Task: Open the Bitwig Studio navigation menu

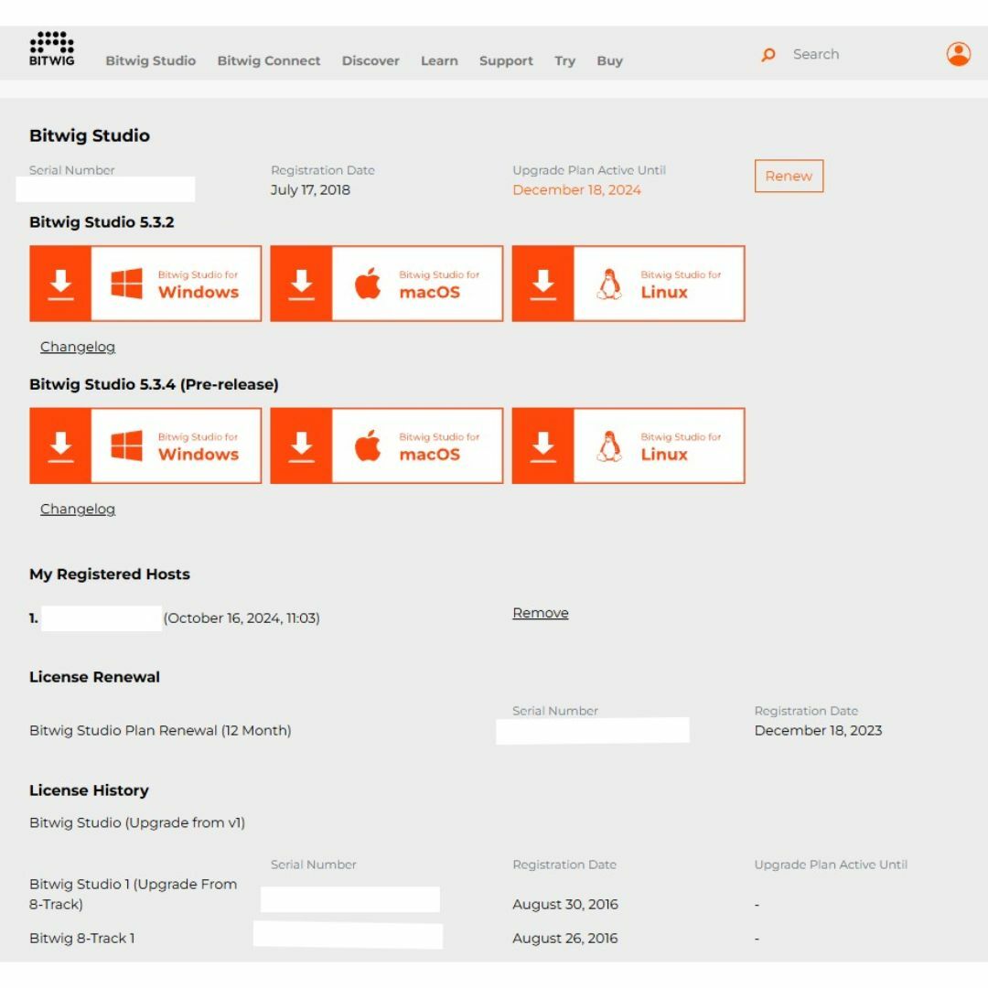Action: [x=151, y=60]
